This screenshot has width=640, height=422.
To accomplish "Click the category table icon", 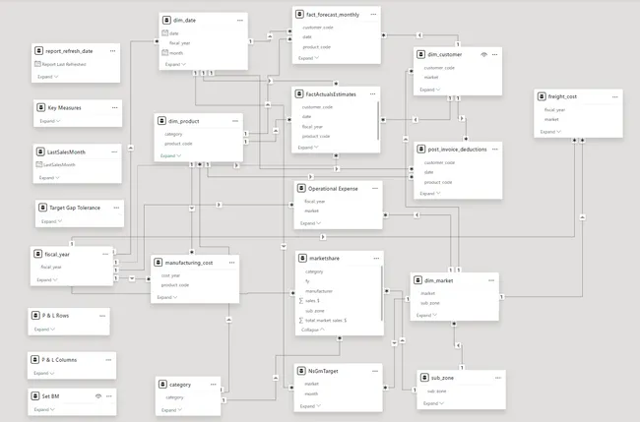I will pyautogui.click(x=162, y=385).
